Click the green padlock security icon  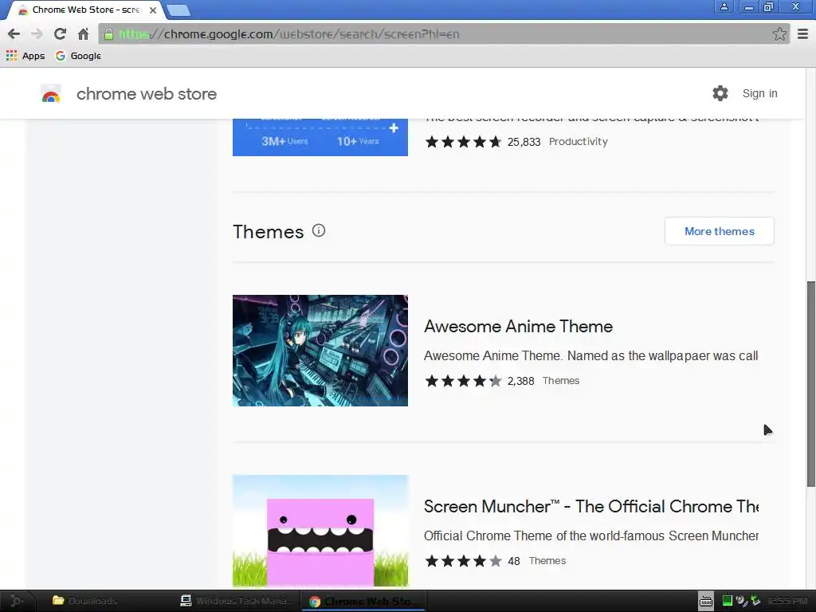[108, 34]
